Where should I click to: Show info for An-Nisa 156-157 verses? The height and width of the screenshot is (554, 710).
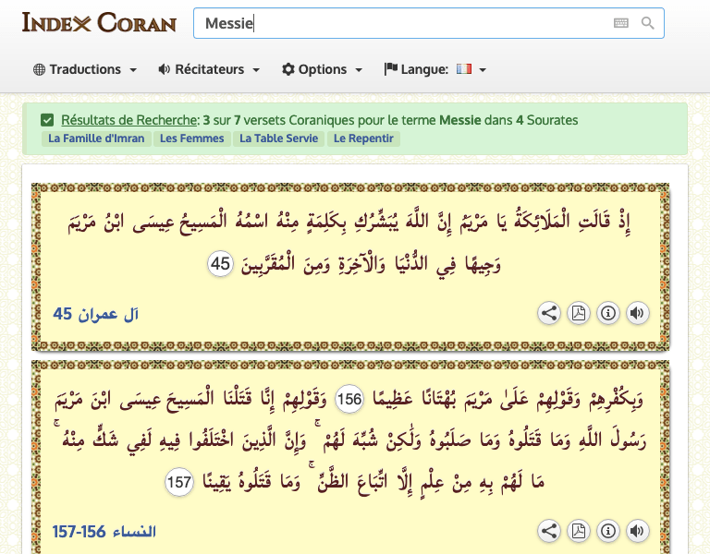click(x=608, y=531)
